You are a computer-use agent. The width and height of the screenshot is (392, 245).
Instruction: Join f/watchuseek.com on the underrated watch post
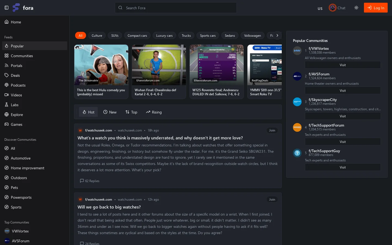click(272, 130)
